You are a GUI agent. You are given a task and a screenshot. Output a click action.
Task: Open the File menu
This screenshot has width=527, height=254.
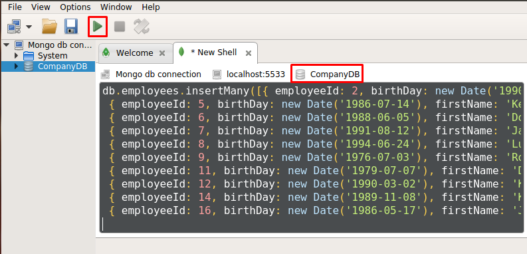(15, 7)
